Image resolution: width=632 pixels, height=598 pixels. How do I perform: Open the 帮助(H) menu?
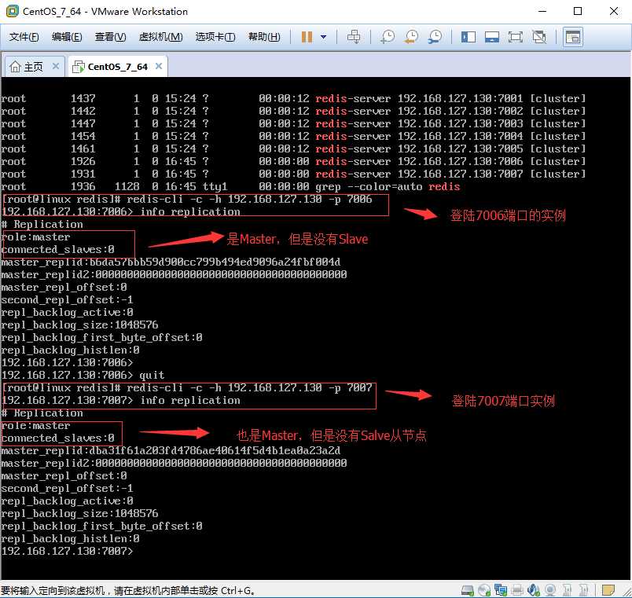tap(264, 37)
